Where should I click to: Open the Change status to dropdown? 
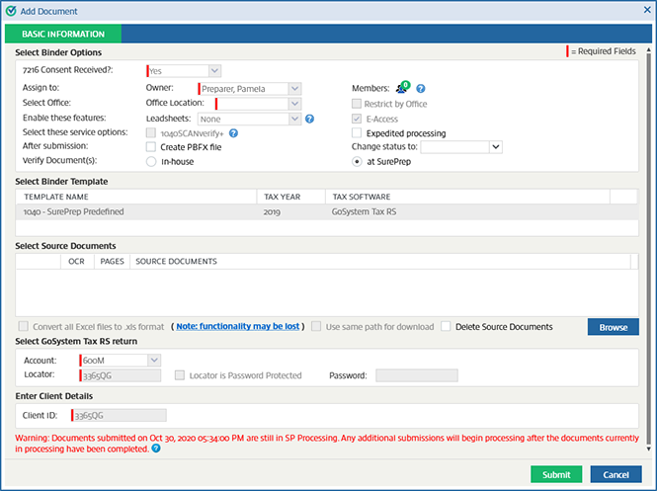(495, 147)
